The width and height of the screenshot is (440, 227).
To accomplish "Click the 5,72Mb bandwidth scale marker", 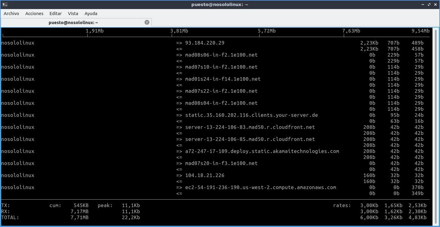I will 266,31.
